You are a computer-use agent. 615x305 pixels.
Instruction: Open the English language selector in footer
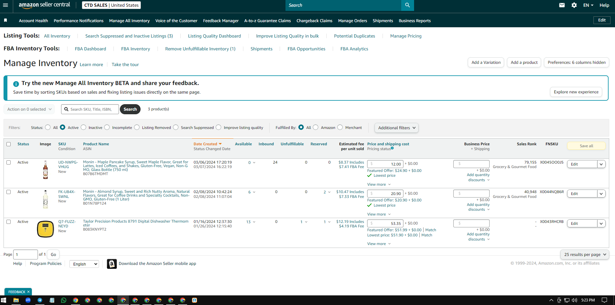coord(84,264)
